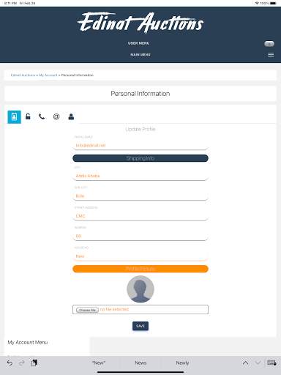Edit the profile name field
This screenshot has height=375, width=281.
[x=140, y=145]
